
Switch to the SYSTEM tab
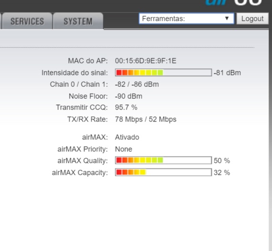78,21
